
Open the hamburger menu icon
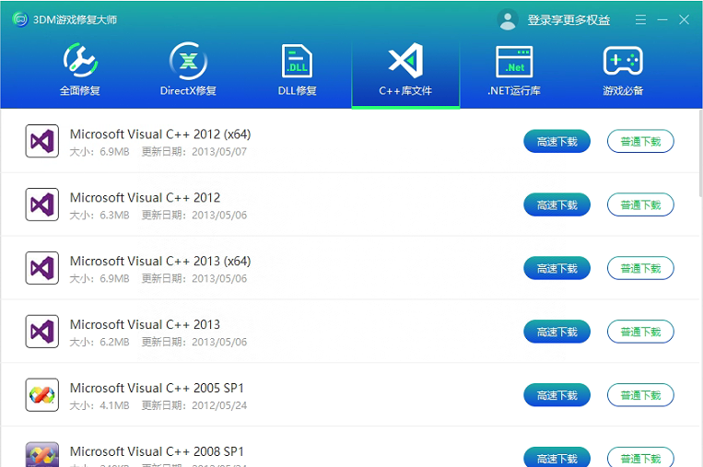click(640, 19)
